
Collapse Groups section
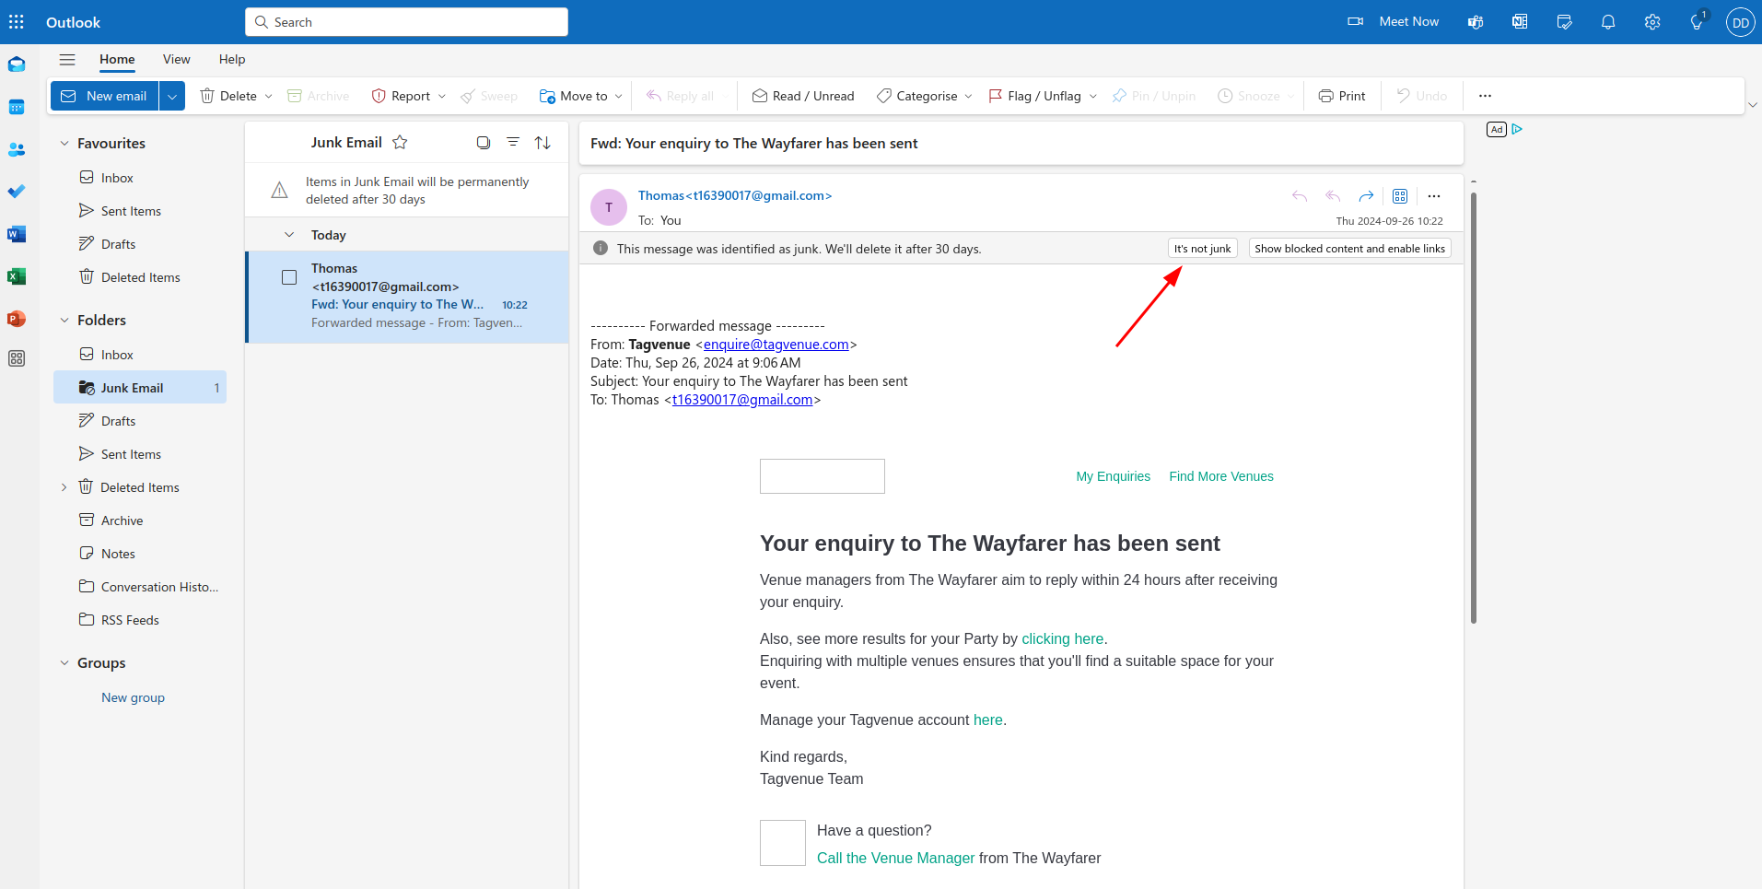[64, 663]
